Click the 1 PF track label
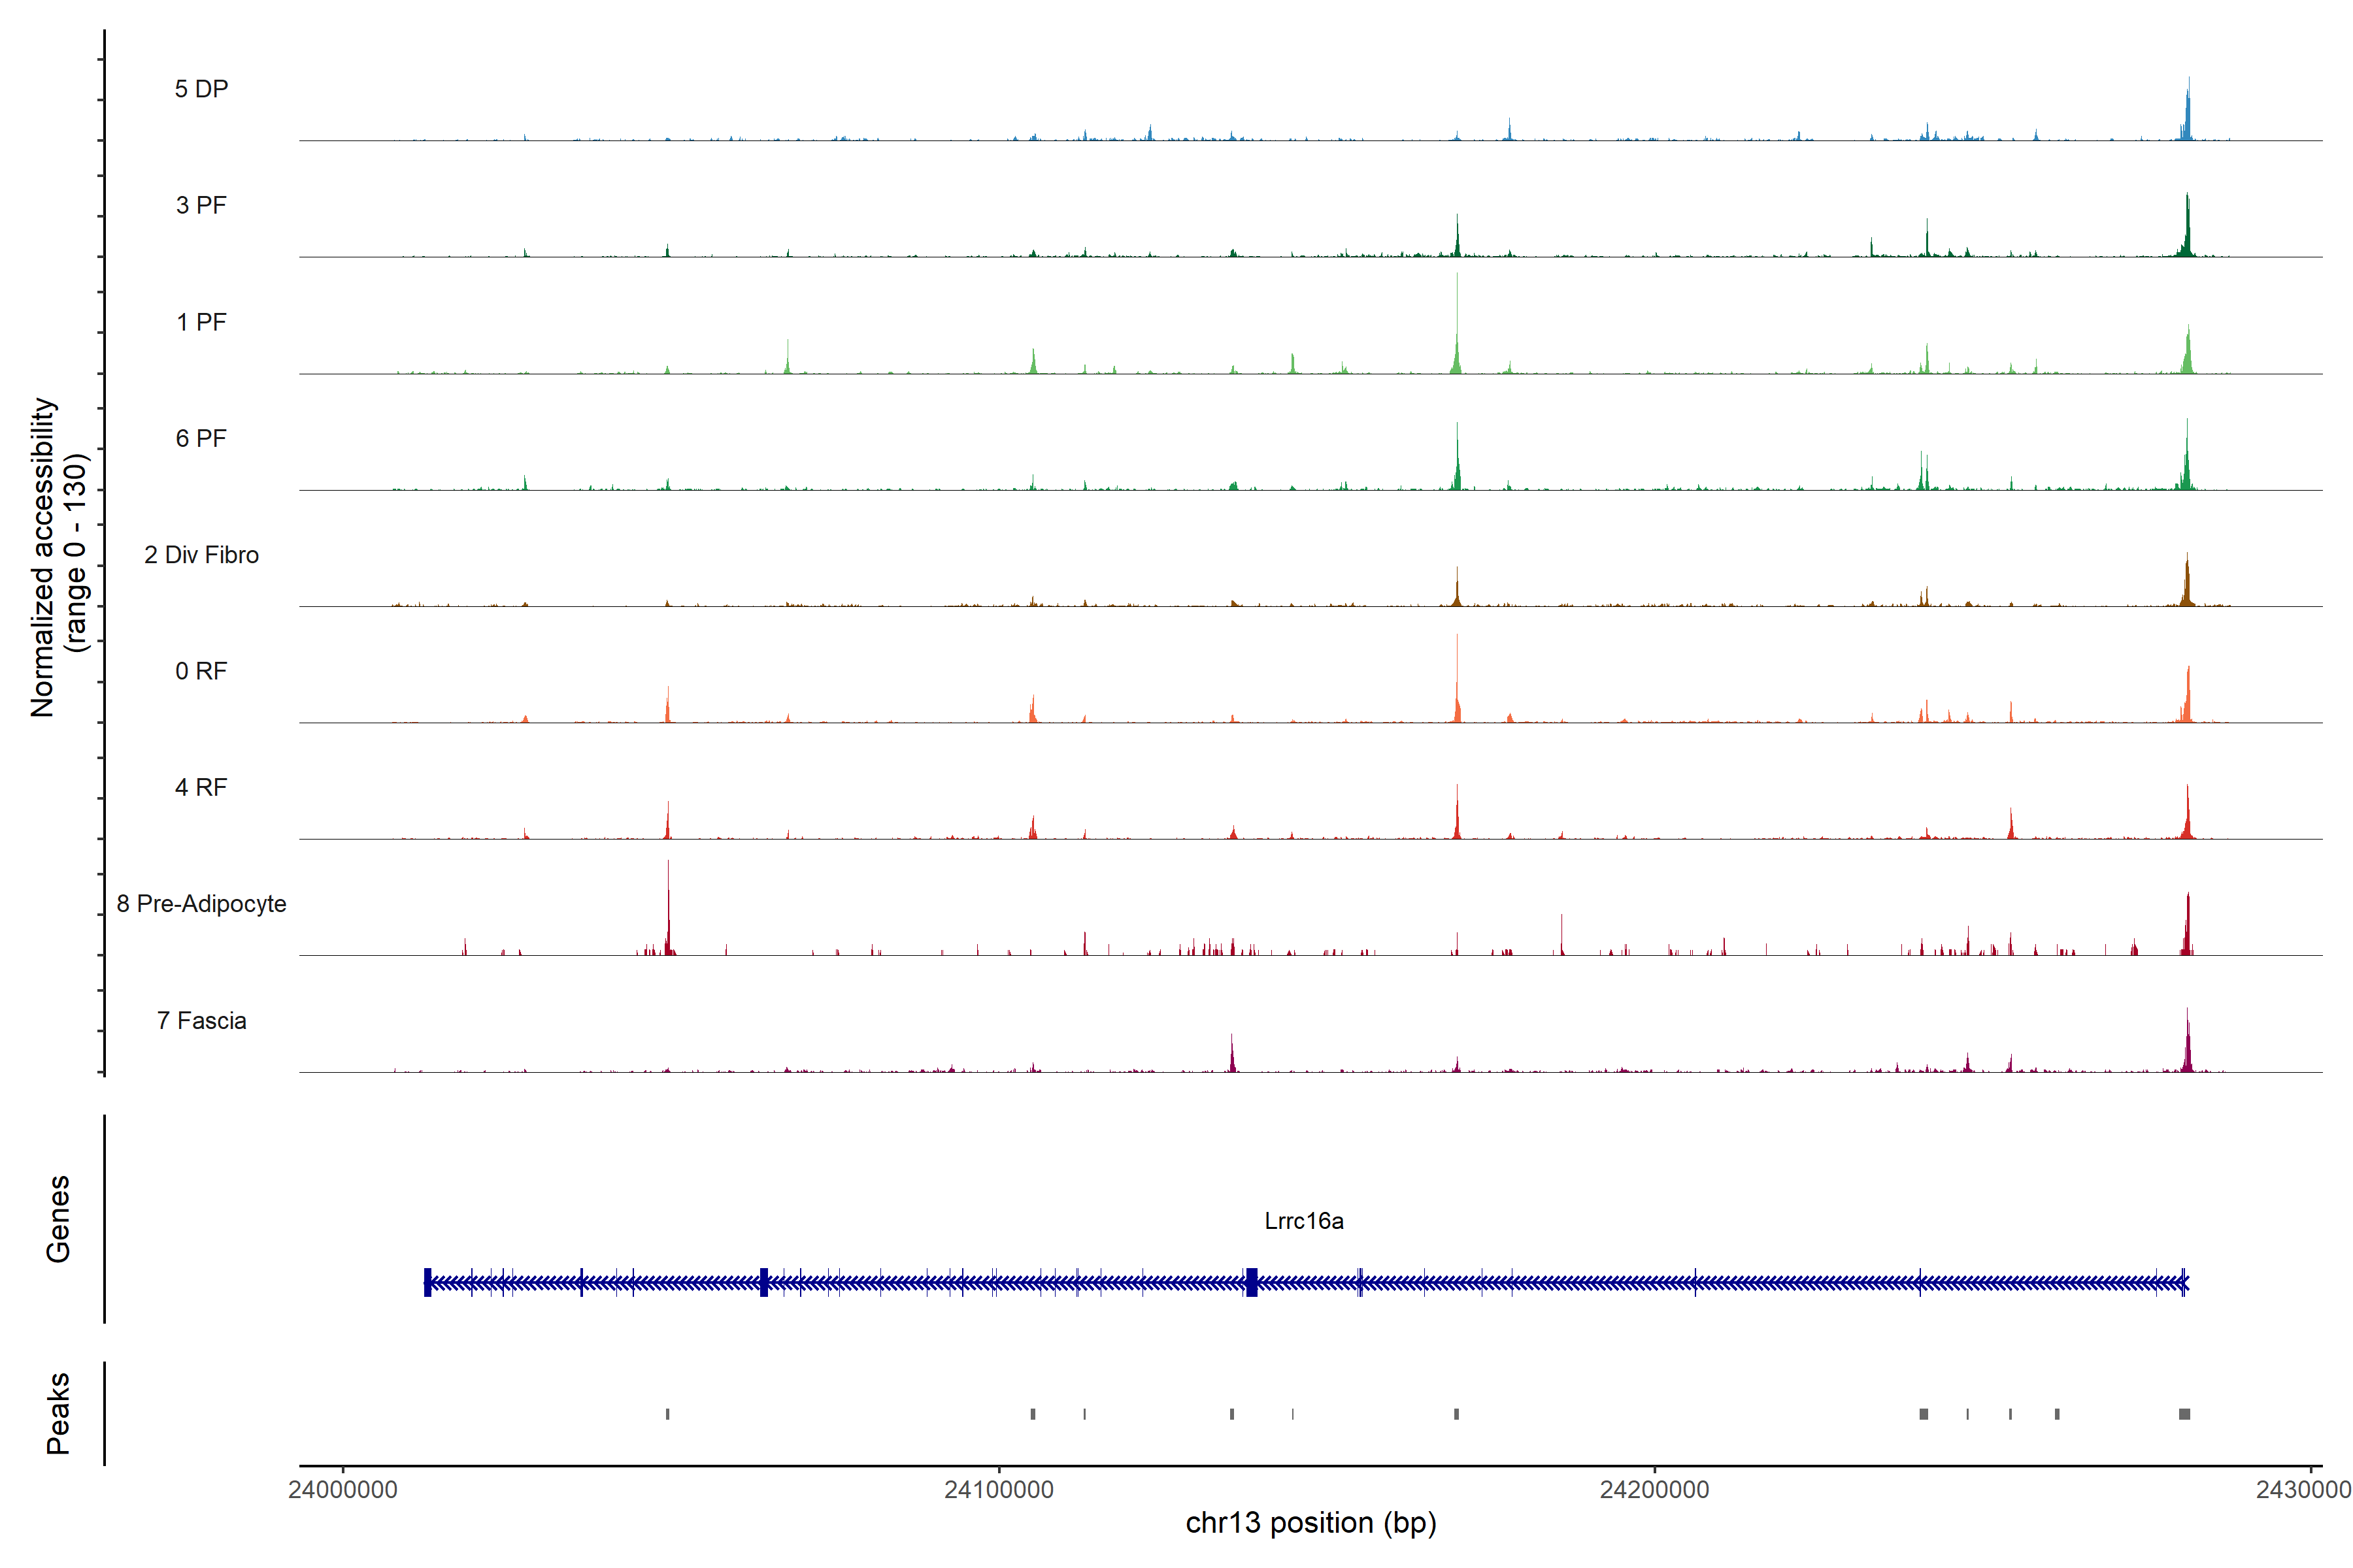This screenshot has height=1568, width=2353. (x=201, y=322)
